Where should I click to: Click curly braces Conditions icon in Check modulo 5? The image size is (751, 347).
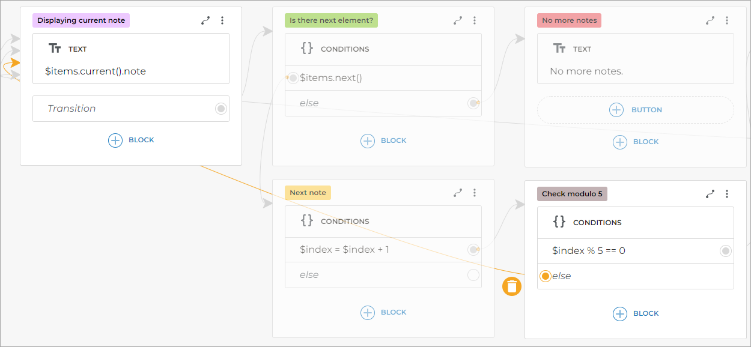click(x=559, y=222)
